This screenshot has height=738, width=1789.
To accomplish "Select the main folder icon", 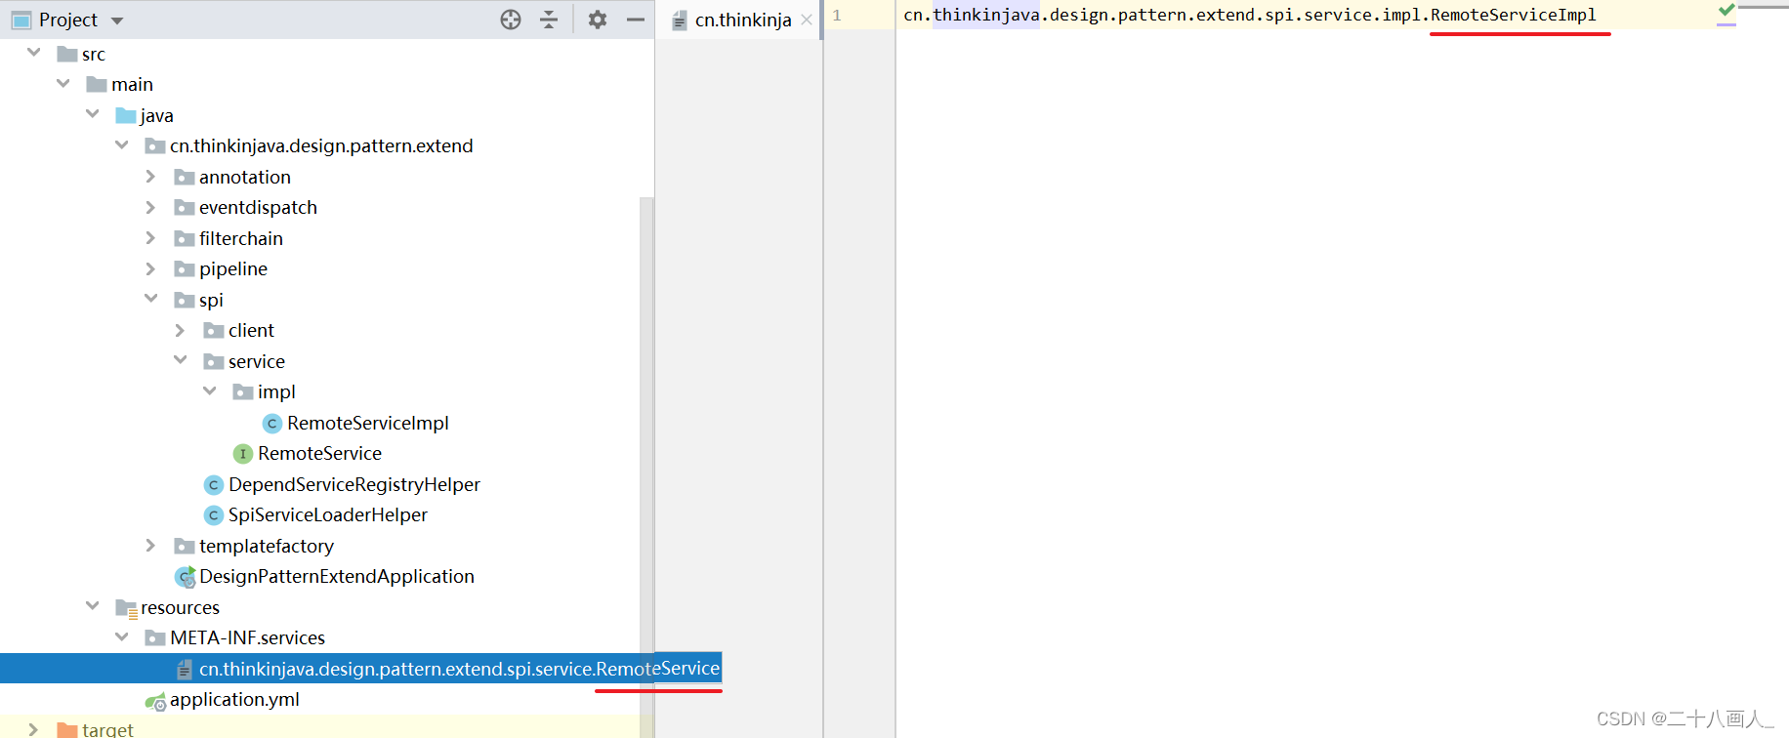I will point(97,84).
